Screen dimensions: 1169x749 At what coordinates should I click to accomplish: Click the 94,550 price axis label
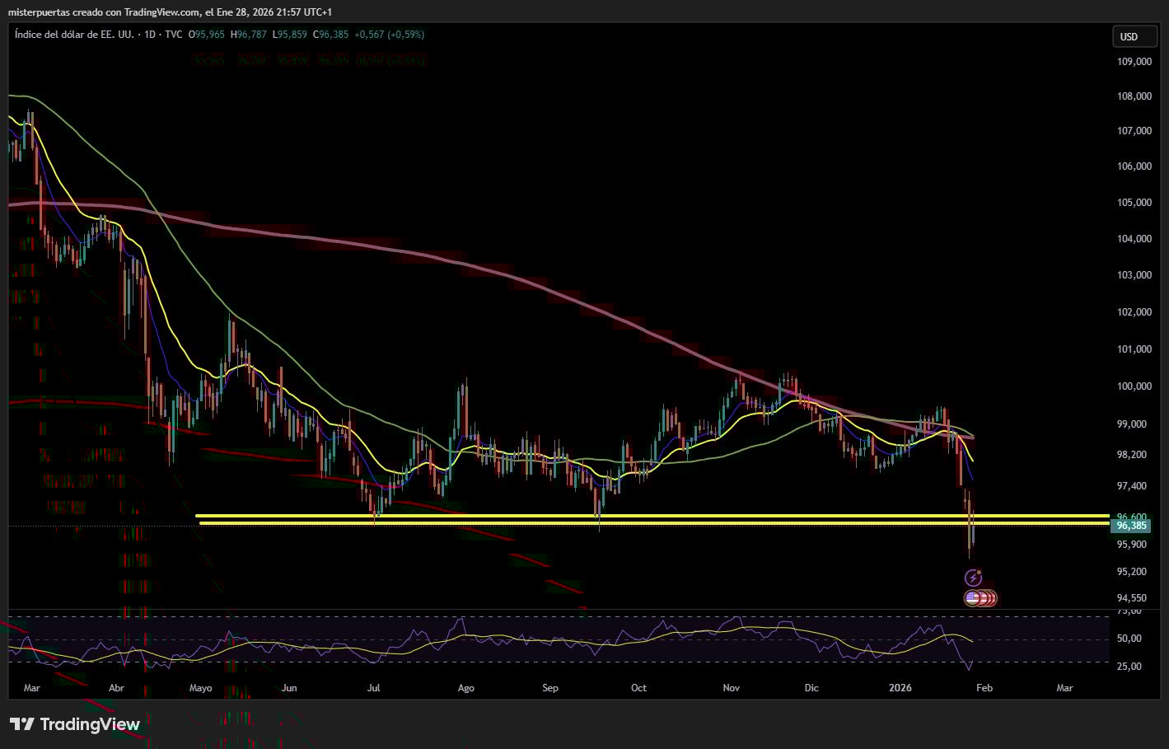pyautogui.click(x=1131, y=598)
